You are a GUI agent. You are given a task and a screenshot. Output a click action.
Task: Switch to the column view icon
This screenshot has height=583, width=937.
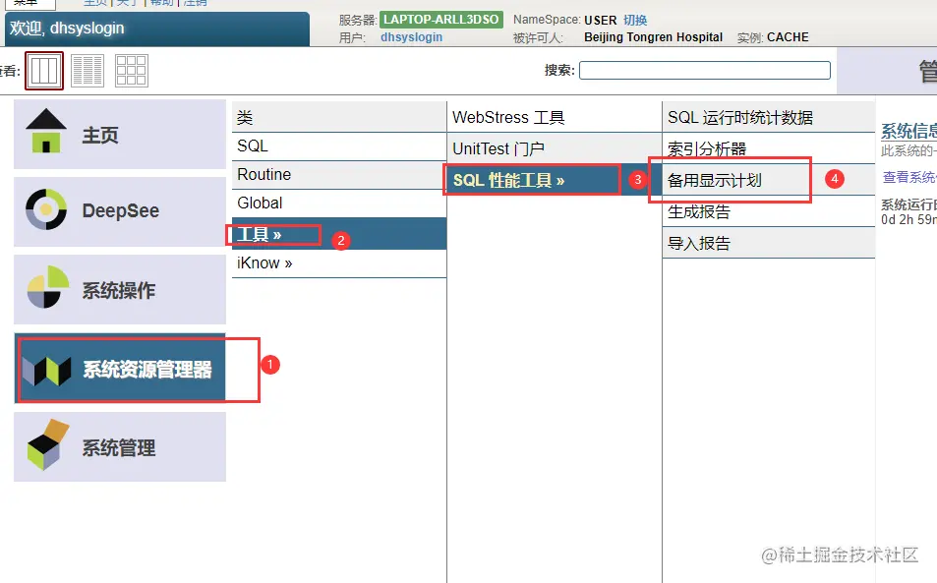(x=44, y=71)
